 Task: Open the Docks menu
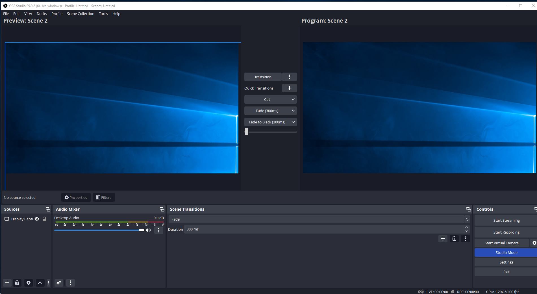[42, 14]
